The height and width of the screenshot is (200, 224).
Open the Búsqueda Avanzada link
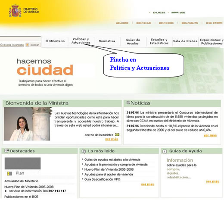(12, 45)
